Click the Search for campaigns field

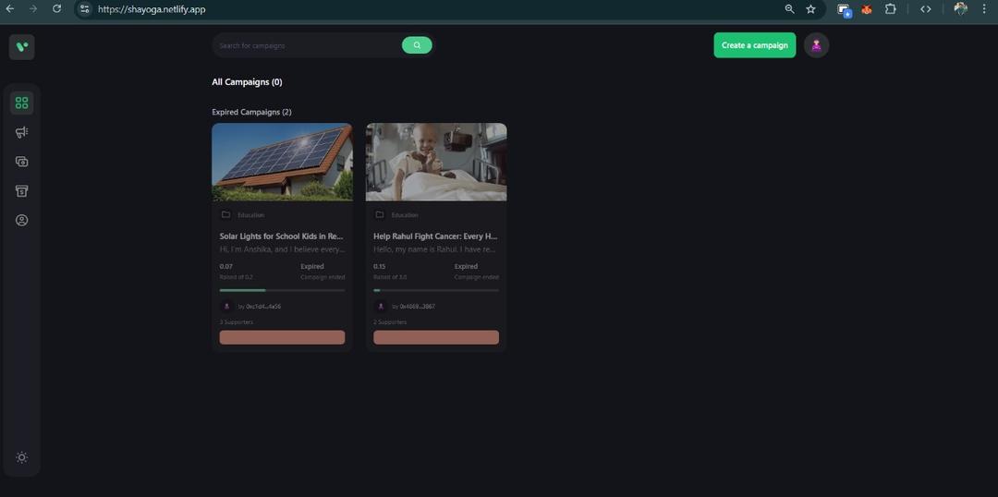pos(309,46)
